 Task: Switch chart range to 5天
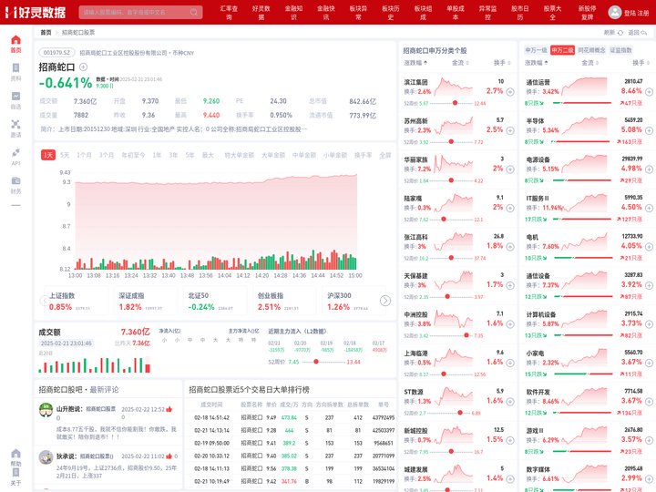pos(65,155)
